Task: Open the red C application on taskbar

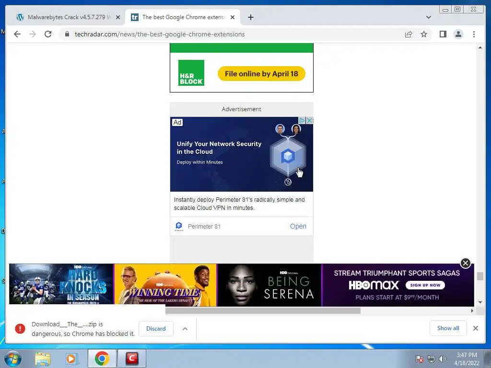Action: point(132,358)
